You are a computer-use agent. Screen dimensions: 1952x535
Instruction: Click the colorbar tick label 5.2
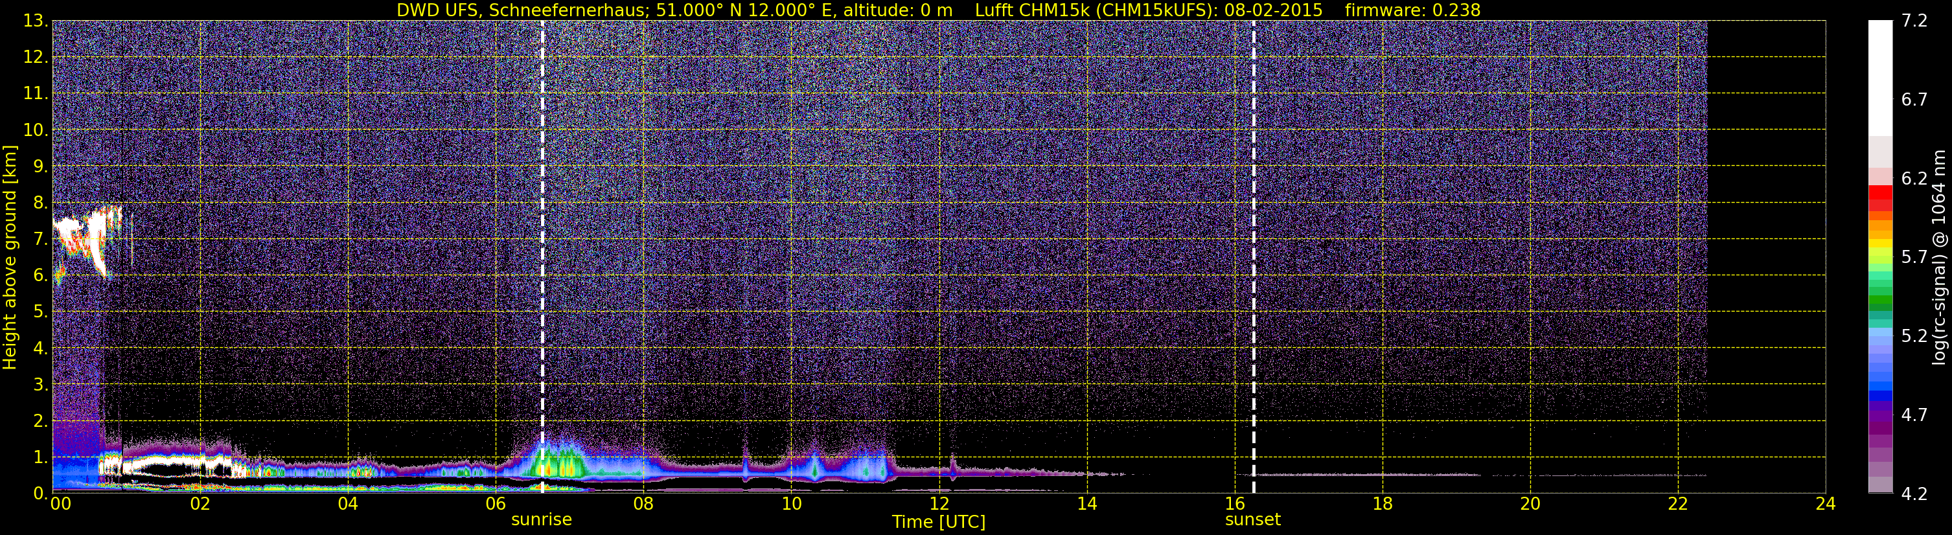pos(1914,336)
